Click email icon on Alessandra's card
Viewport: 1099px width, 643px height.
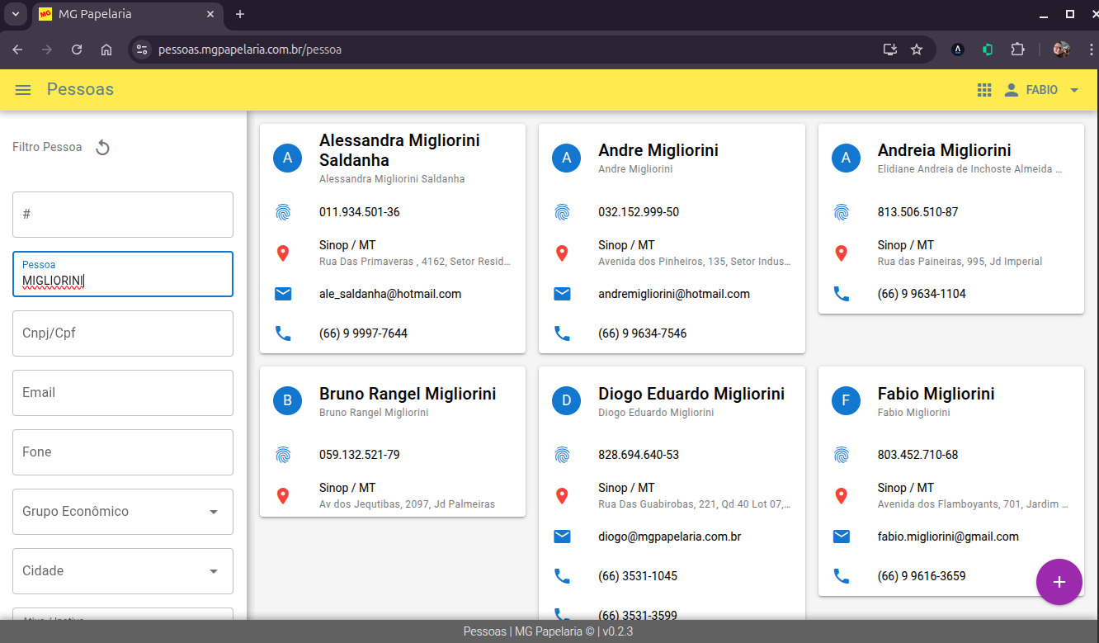tap(283, 294)
